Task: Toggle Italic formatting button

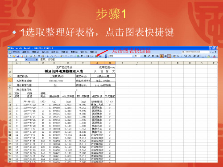Action: pyautogui.click(x=149, y=56)
